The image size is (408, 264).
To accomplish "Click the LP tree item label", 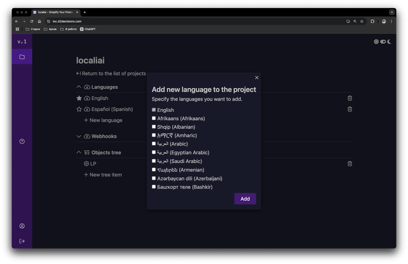I will [93, 164].
